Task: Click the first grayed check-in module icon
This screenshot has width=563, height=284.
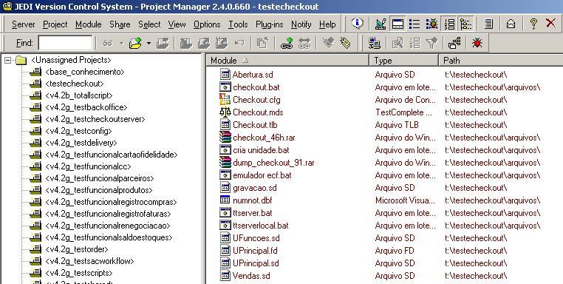Action: pyautogui.click(x=185, y=44)
